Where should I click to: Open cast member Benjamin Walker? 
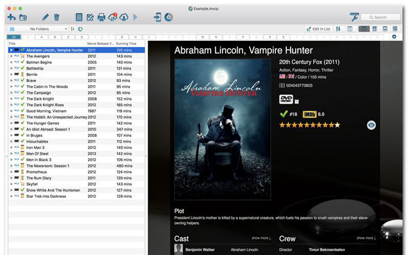[200, 249]
